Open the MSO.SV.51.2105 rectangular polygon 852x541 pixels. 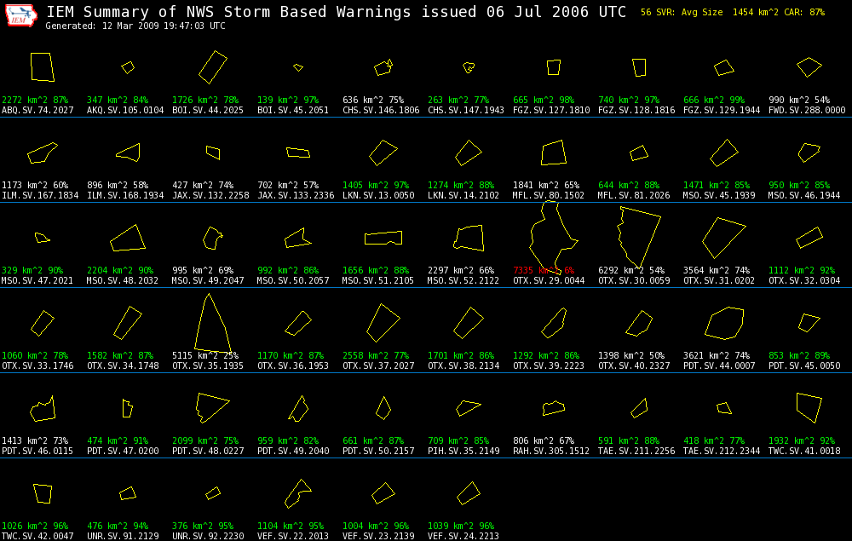tap(383, 238)
